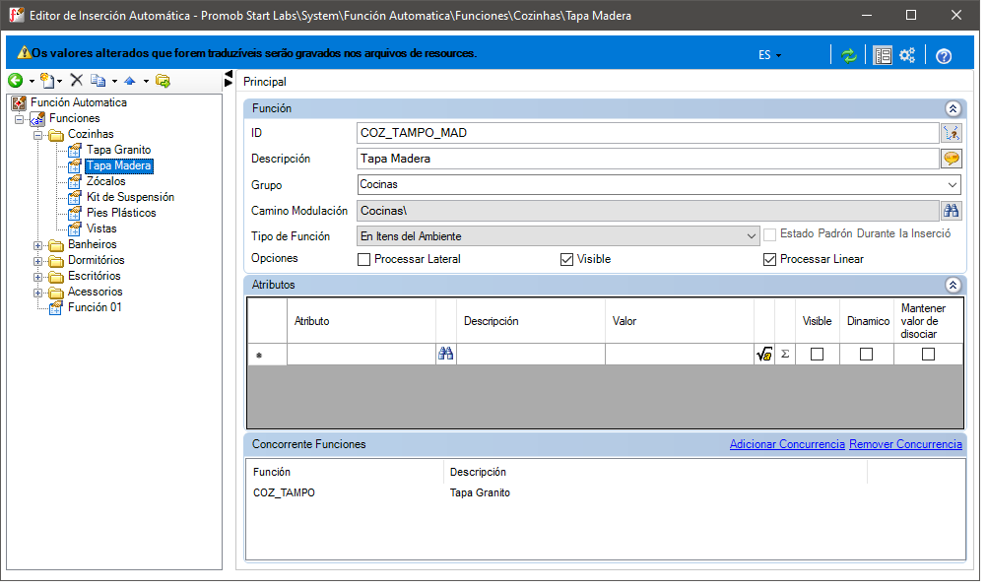Click the panel splitter collapse arrows
Viewport: 987px width, 588px height.
(229, 79)
